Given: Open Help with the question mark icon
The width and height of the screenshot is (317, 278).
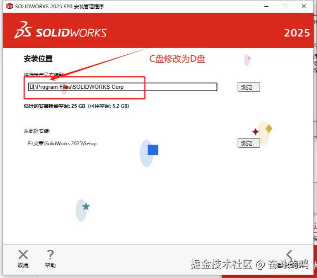Looking at the screenshot, I should (x=50, y=255).
